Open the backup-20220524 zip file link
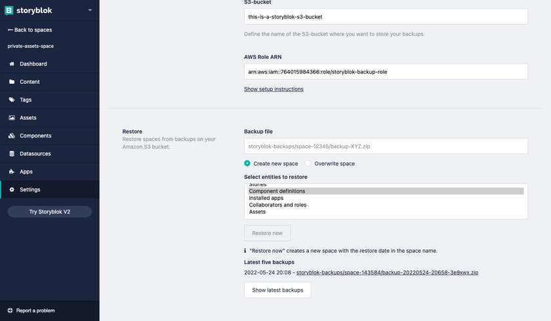 pyautogui.click(x=387, y=273)
